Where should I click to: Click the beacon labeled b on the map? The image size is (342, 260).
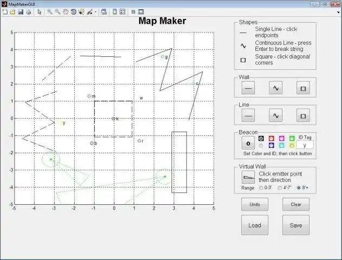[x=92, y=143]
